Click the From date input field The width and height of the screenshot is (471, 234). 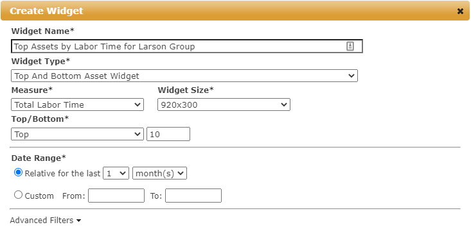click(116, 196)
